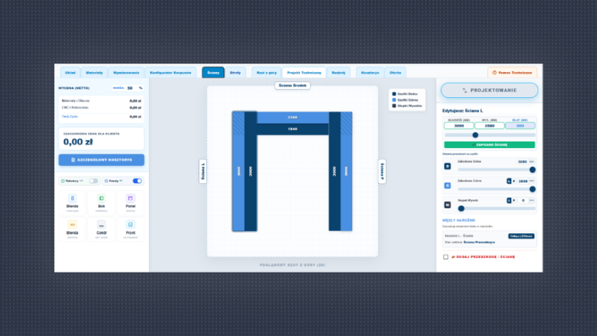
Task: Add a Blenda maskująca element
Action: [72, 203]
